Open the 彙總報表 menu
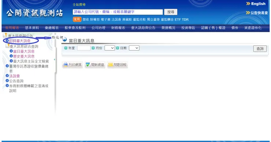 point(52,28)
